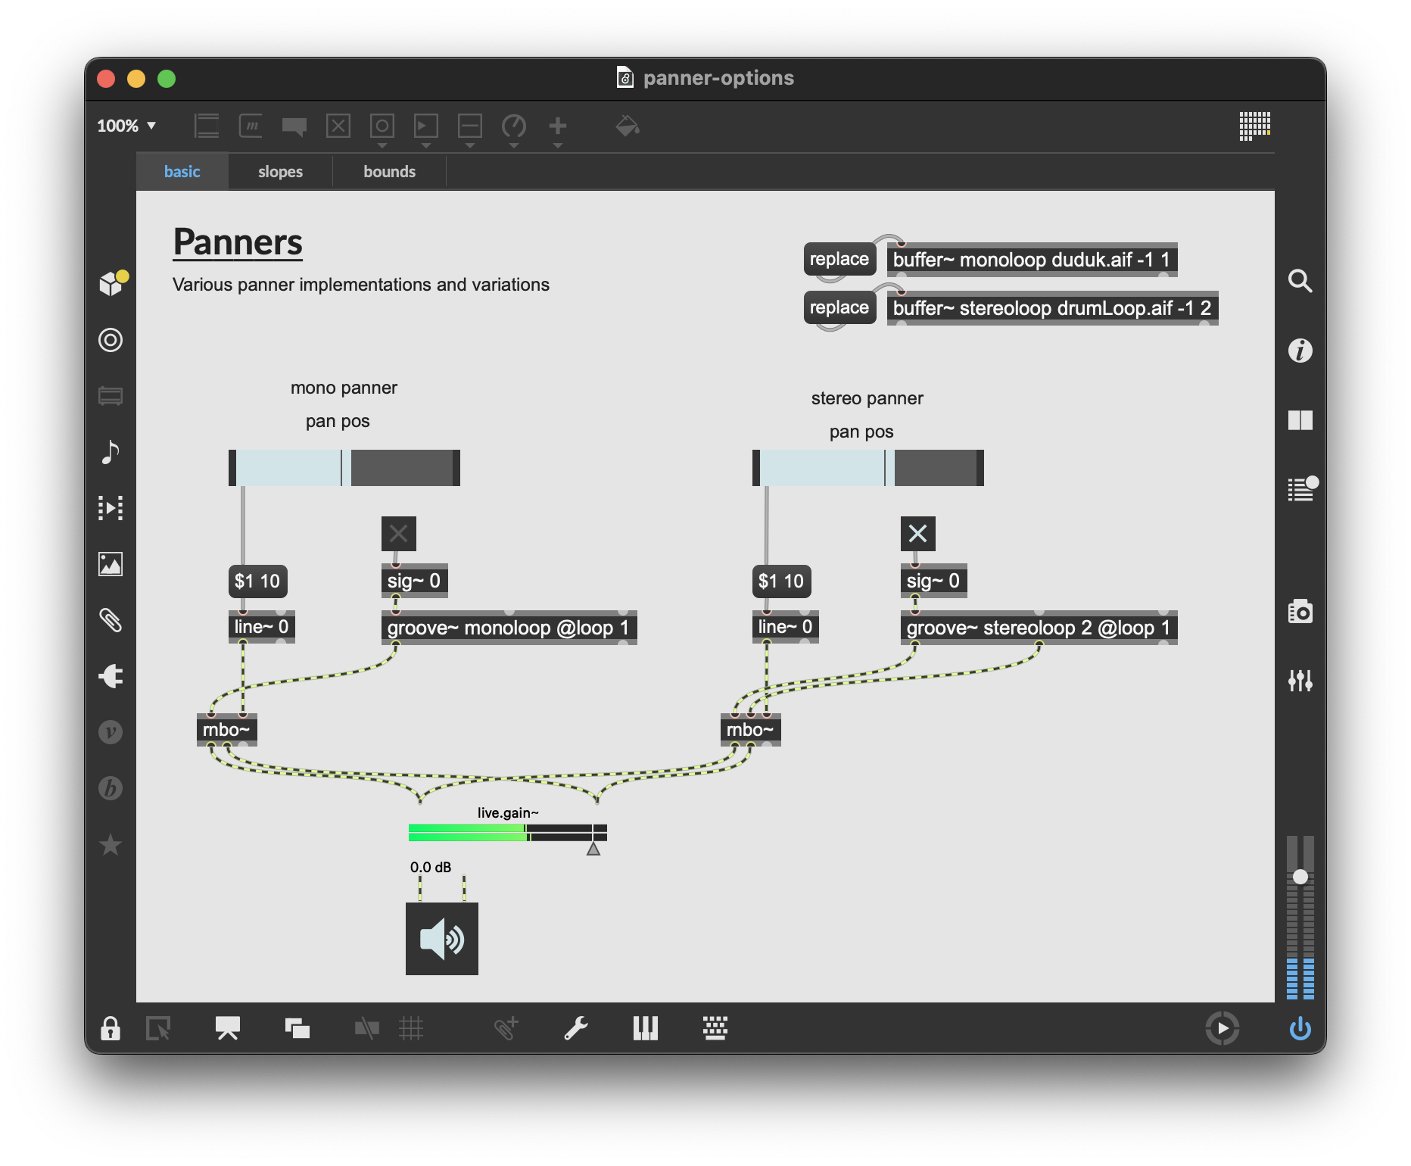Click the mono panner pan pos slider
The width and height of the screenshot is (1411, 1166).
click(x=344, y=468)
